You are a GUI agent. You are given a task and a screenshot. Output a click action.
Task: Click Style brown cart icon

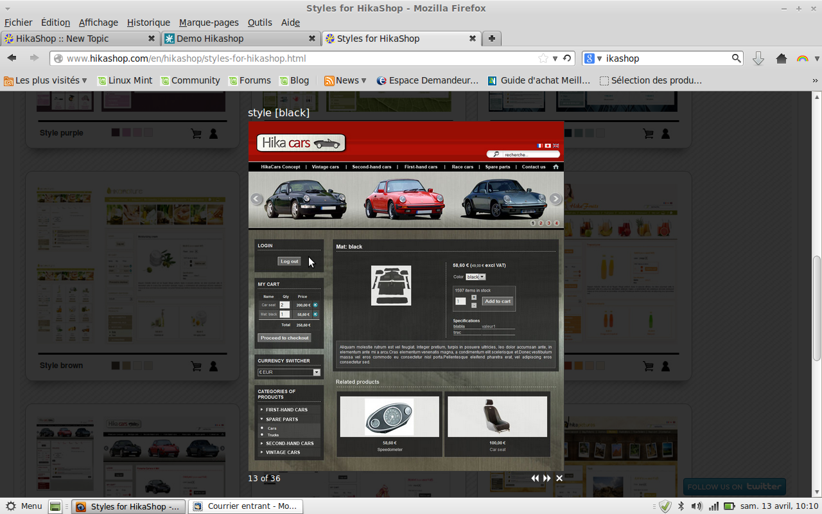point(196,366)
